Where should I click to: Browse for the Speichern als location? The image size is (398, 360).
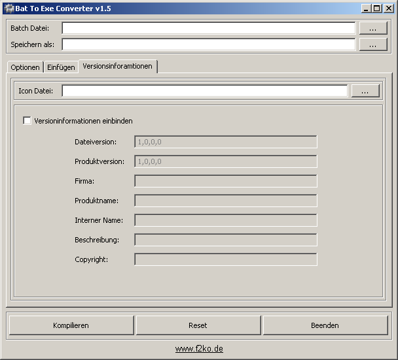[373, 44]
